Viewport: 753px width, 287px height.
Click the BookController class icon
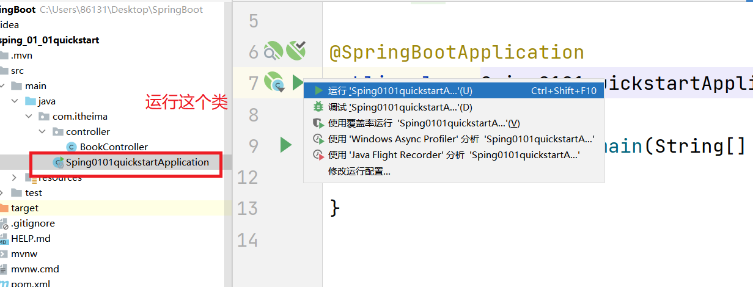tap(72, 147)
